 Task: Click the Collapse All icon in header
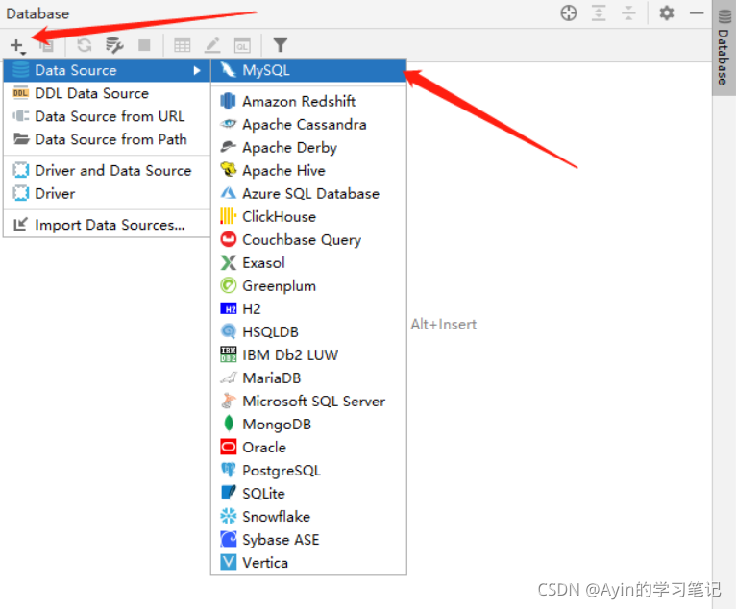(628, 13)
